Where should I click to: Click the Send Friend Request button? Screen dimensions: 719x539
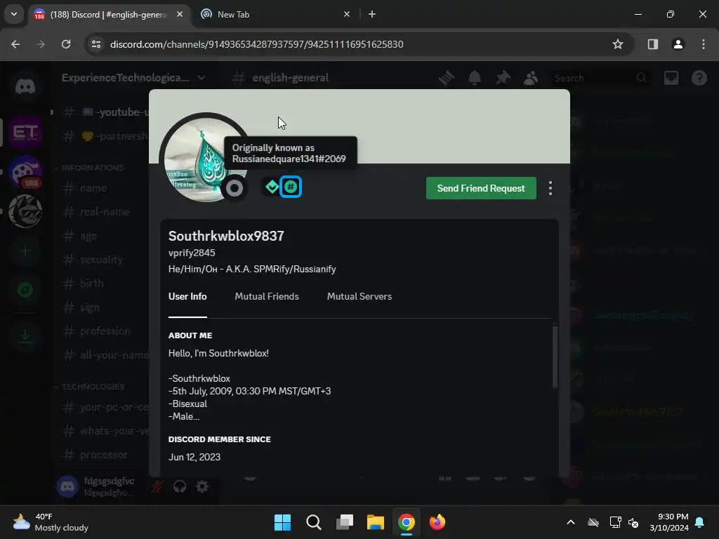pyautogui.click(x=481, y=188)
